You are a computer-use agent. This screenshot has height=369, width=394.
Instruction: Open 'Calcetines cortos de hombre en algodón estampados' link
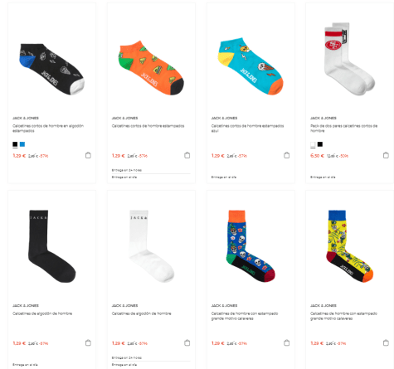coord(48,129)
